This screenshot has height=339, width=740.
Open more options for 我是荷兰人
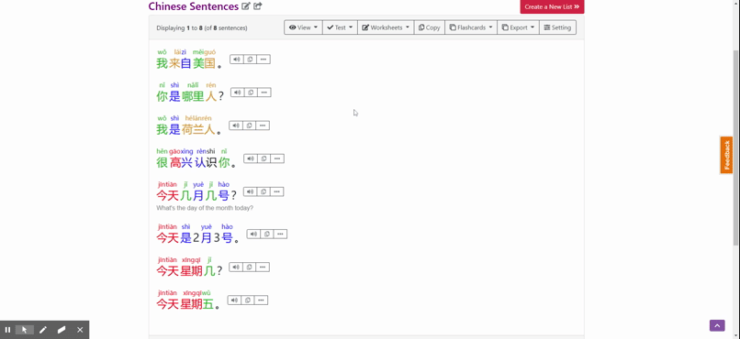[x=263, y=126]
